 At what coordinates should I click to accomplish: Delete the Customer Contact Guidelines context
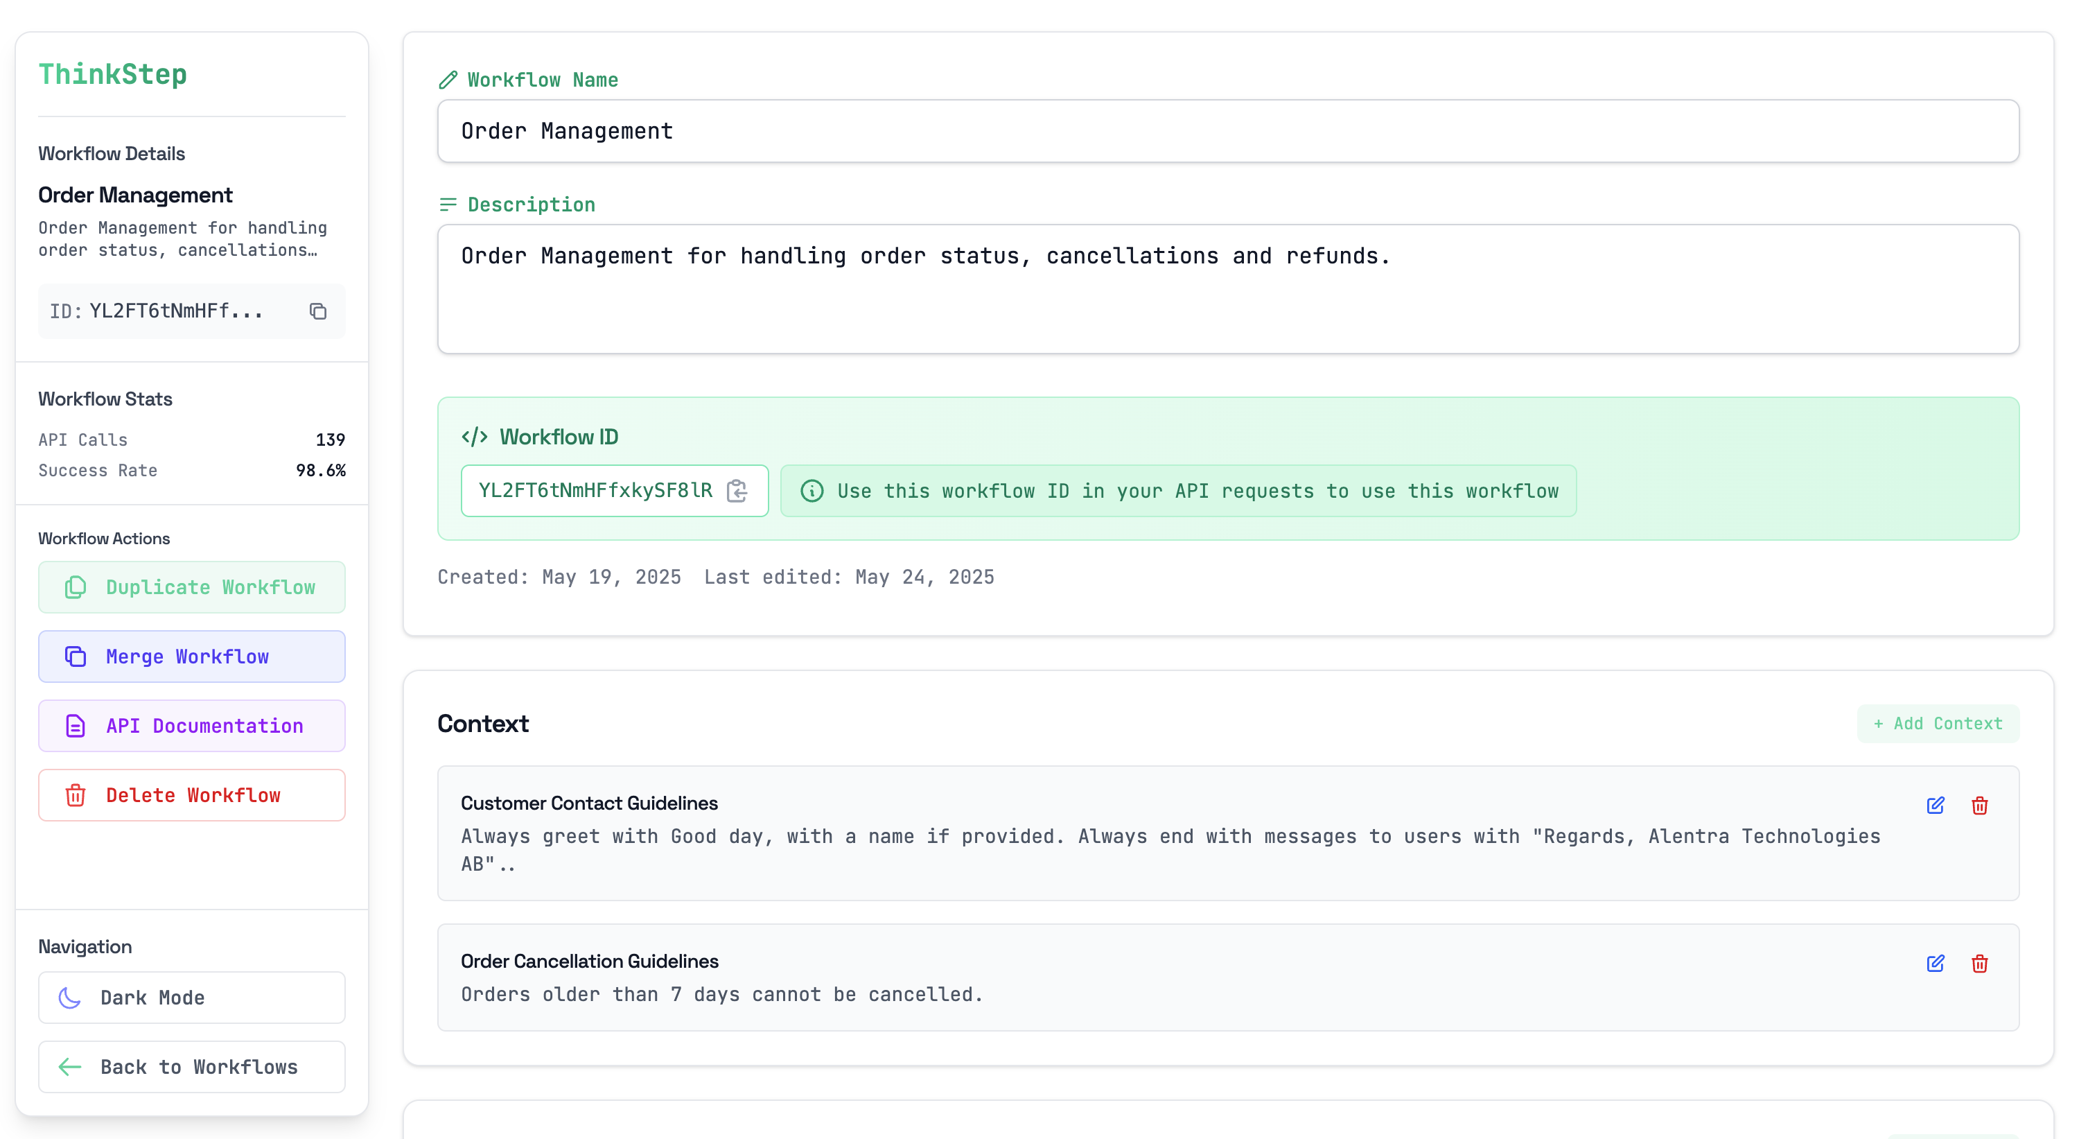(1979, 805)
